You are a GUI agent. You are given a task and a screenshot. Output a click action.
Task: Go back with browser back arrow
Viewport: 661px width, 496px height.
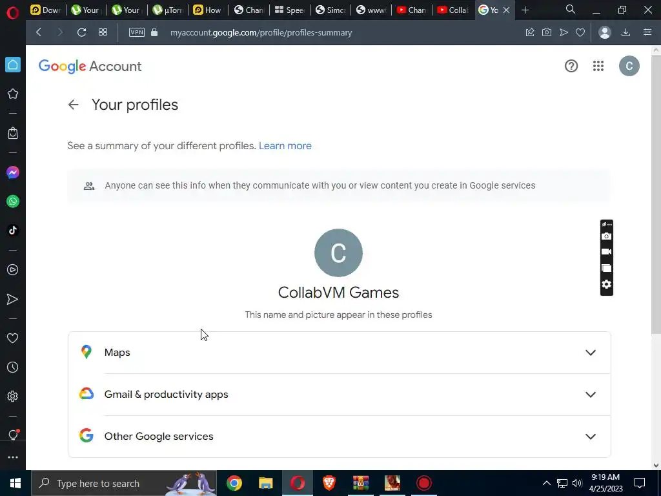pyautogui.click(x=39, y=32)
